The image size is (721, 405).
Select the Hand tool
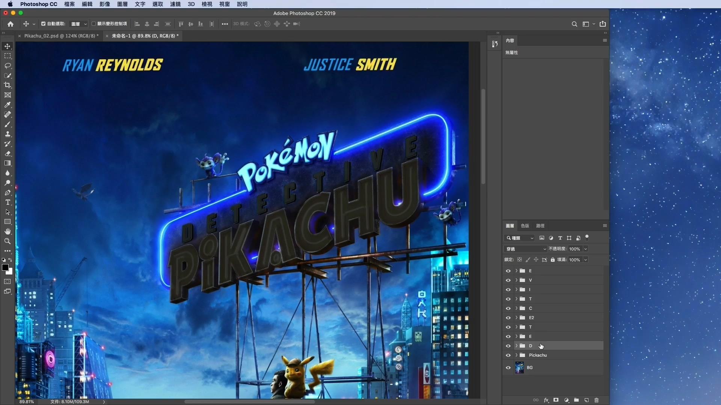[x=8, y=231]
